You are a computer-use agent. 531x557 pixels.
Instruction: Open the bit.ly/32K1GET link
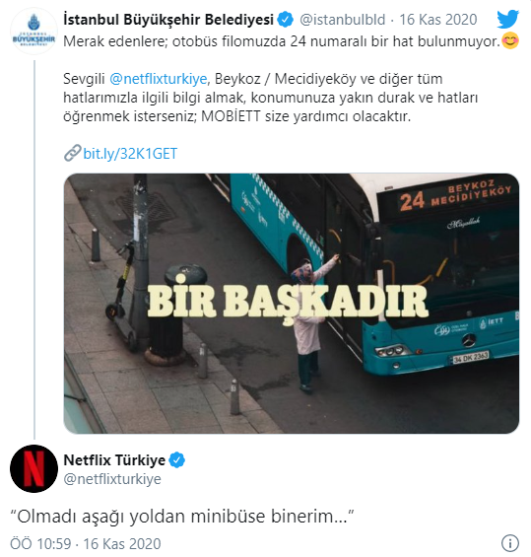tap(130, 154)
